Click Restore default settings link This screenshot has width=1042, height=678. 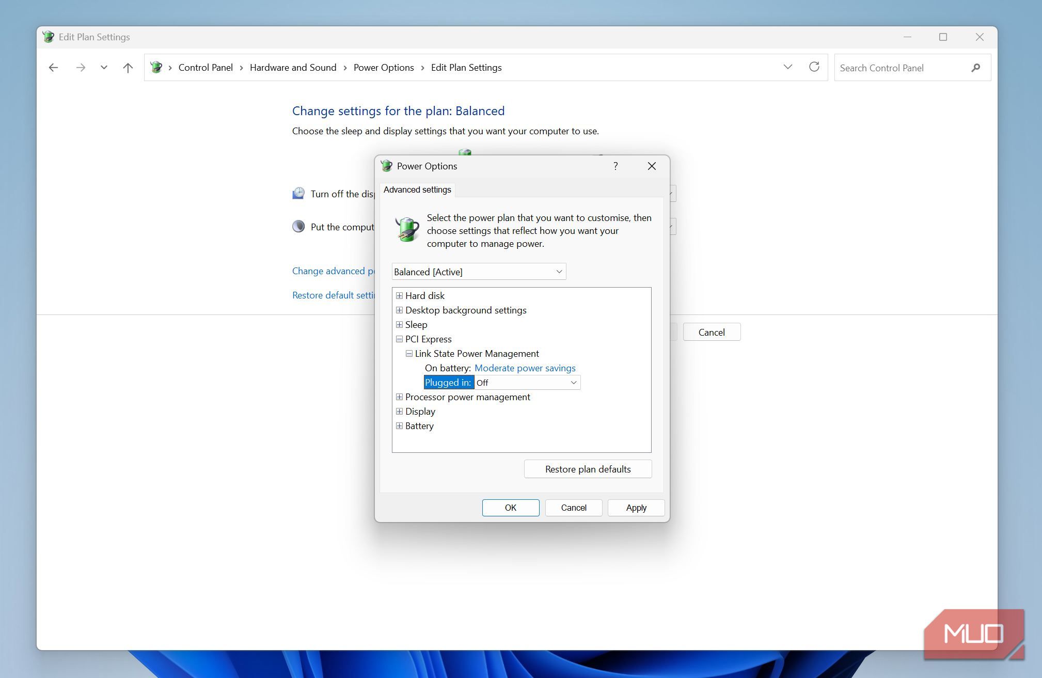(334, 295)
